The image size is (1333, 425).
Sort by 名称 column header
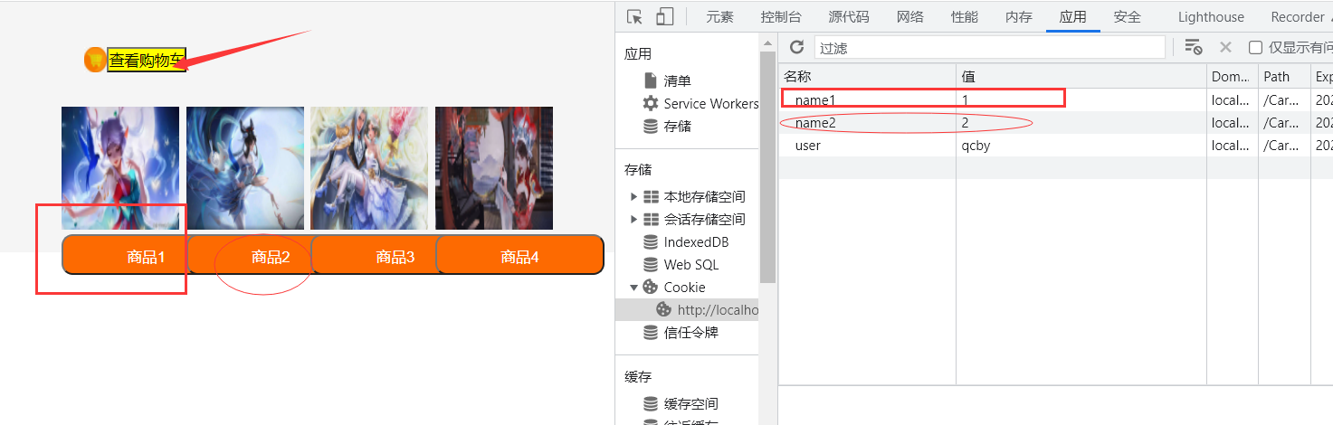[x=867, y=77]
